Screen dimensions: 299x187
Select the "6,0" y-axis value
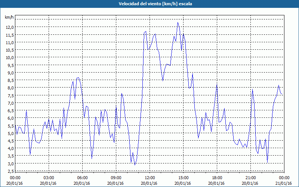(x=10, y=118)
